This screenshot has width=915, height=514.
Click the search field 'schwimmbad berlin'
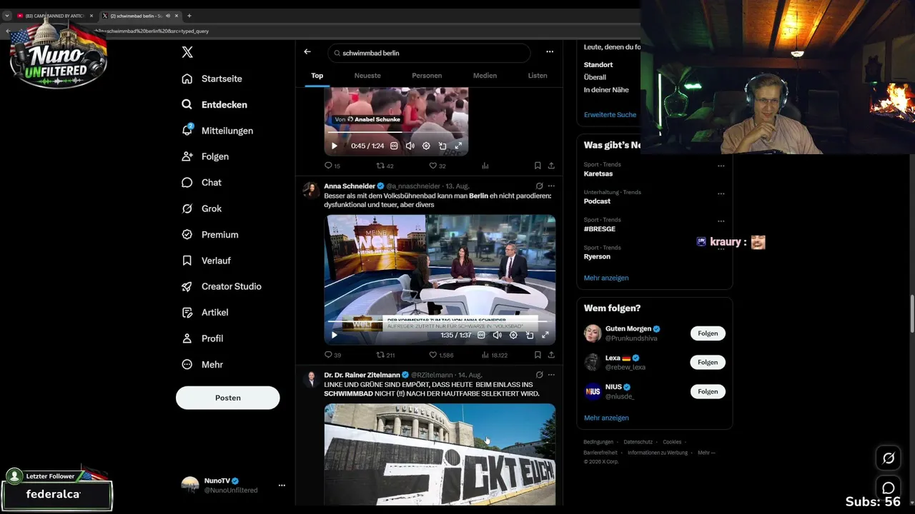pos(429,53)
